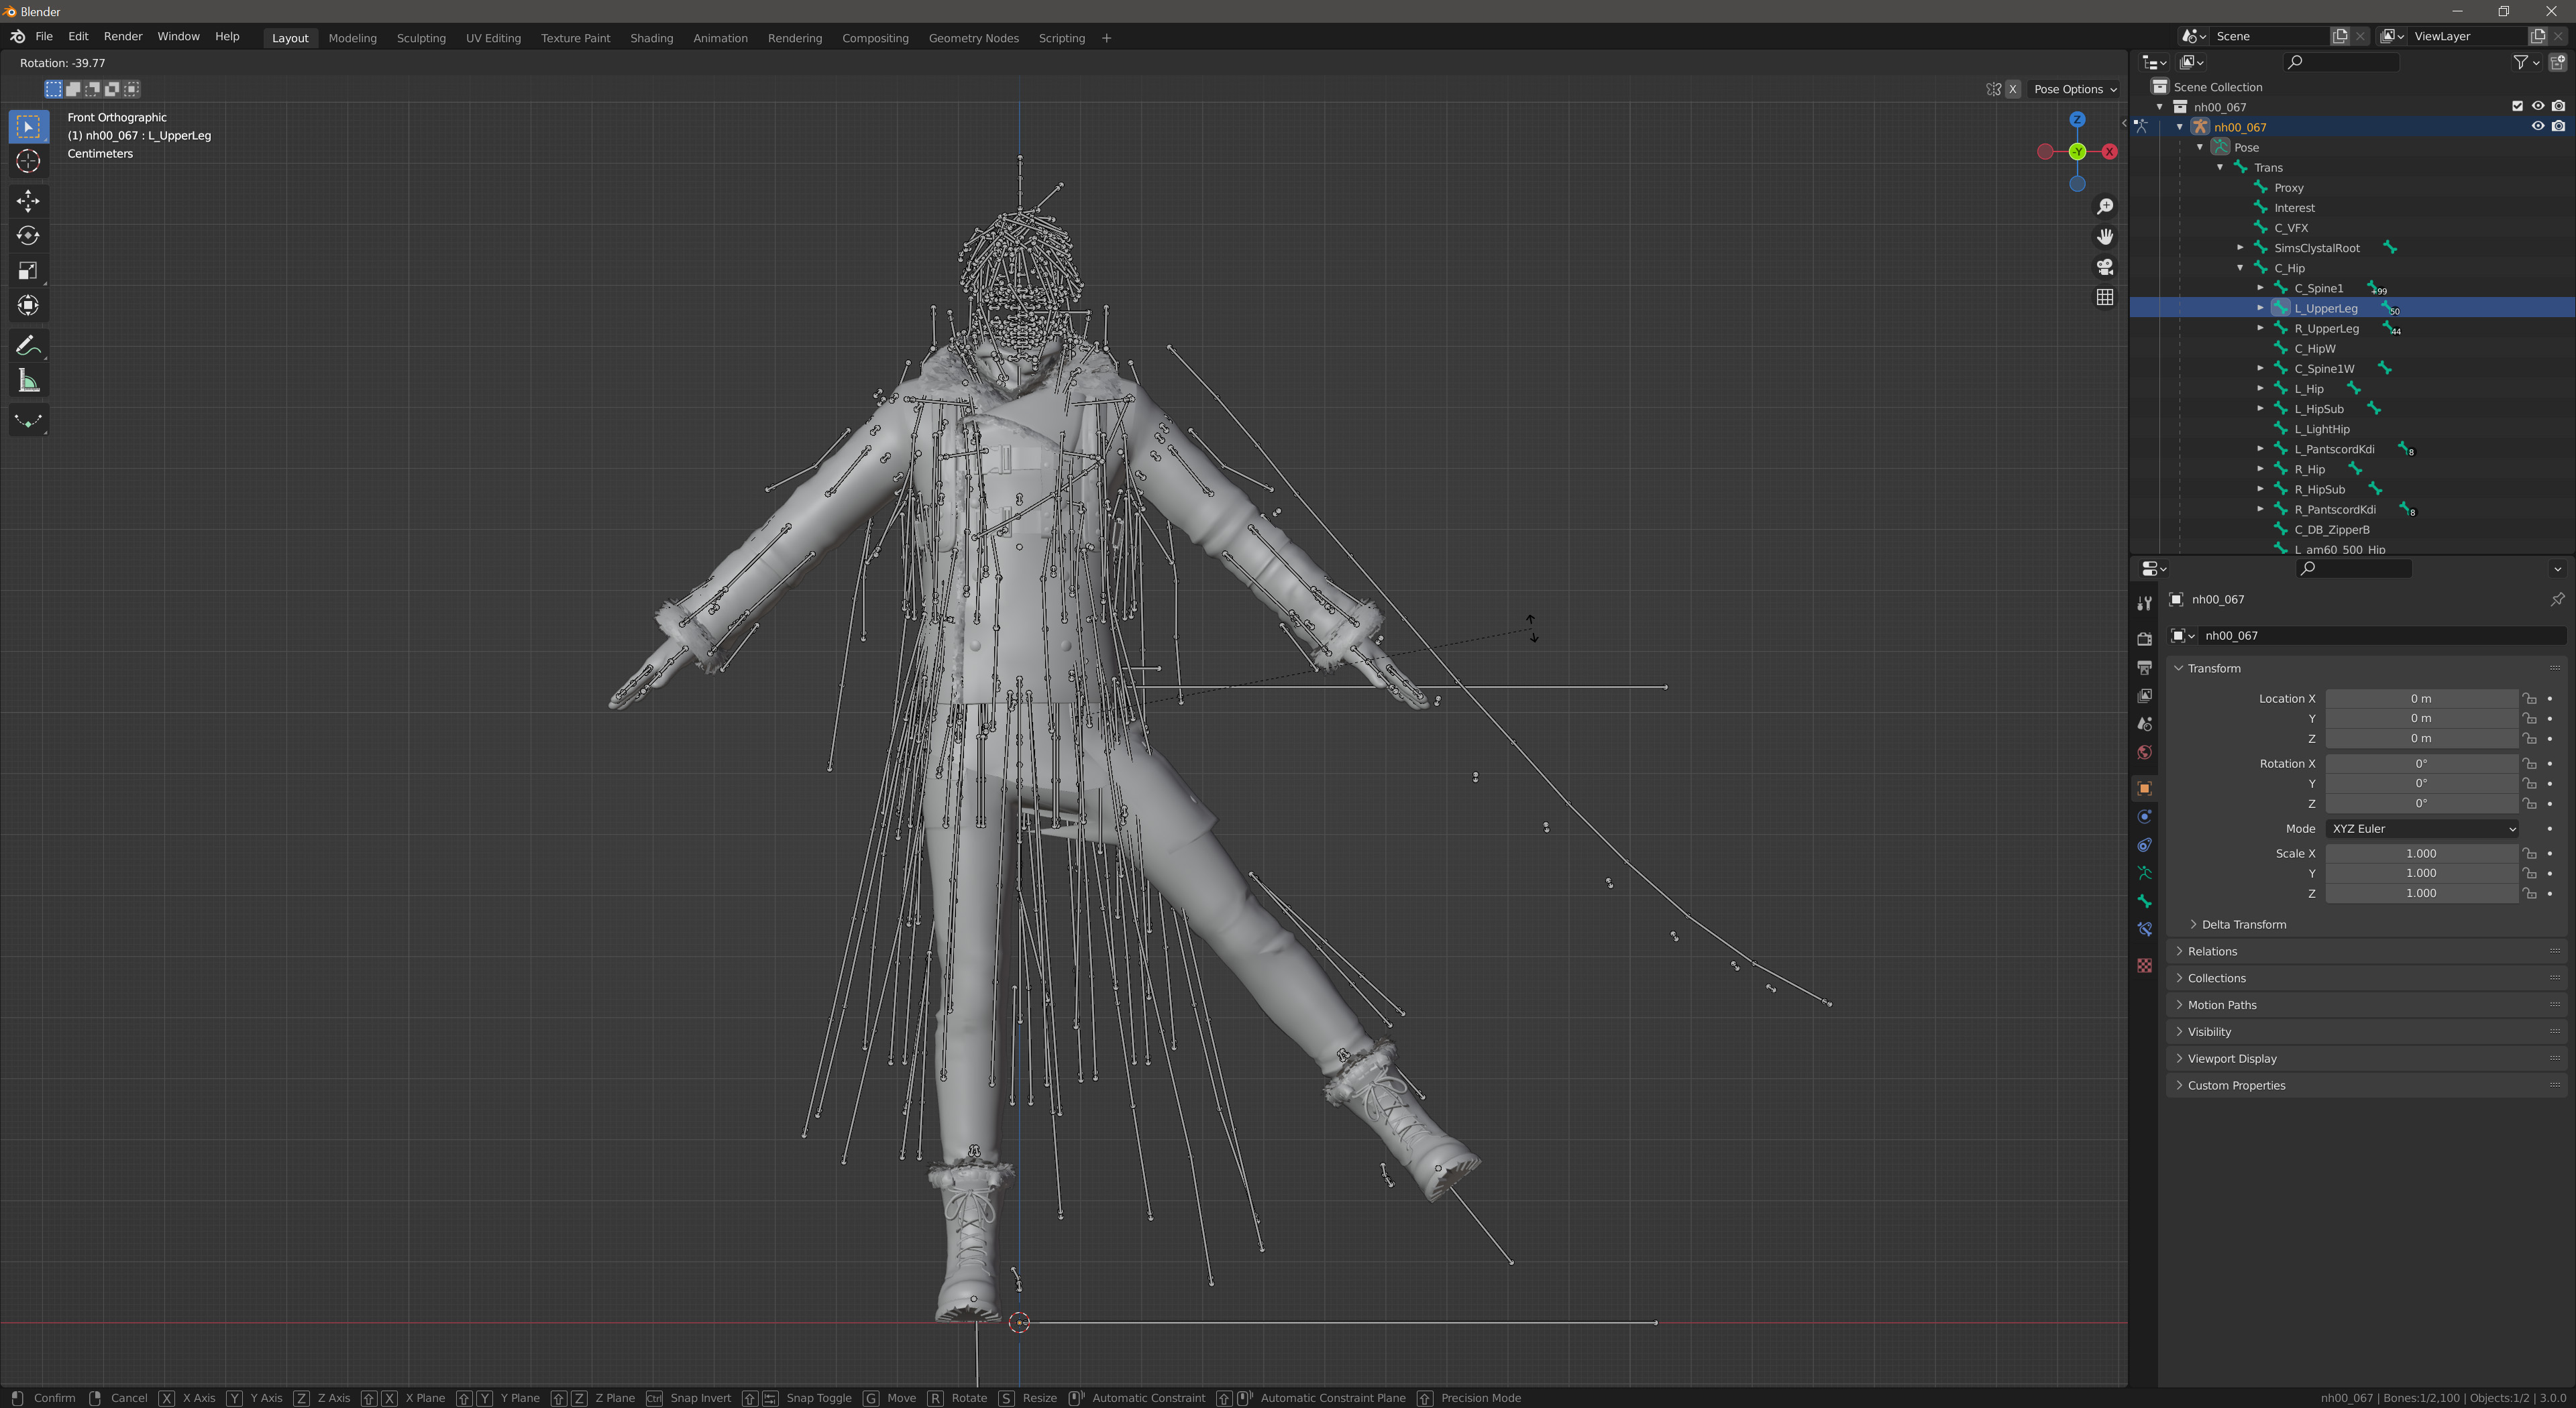This screenshot has height=1408, width=2576.
Task: Select the Rotate tool in toolbar
Action: [28, 236]
